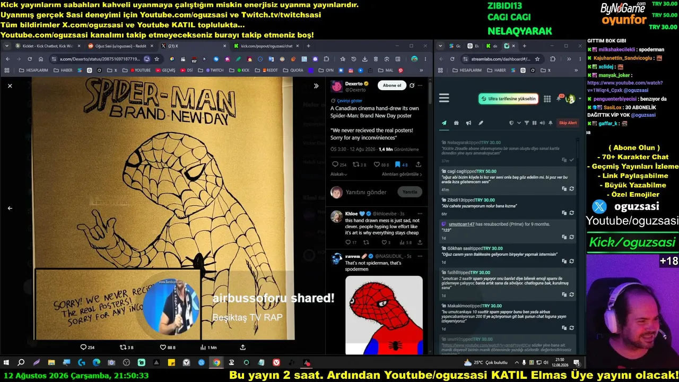The image size is (679, 382).
Task: Go to the previous image with the left arrow
Action: click(x=10, y=208)
